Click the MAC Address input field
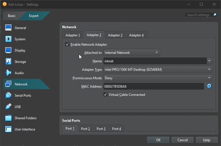Image resolution: width=221 pixels, height=146 pixels. point(154,86)
